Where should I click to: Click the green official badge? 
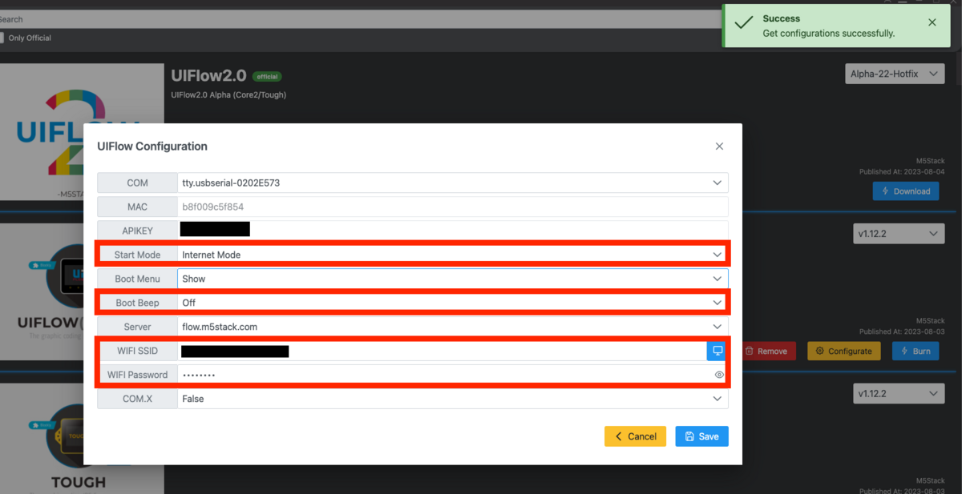point(267,77)
